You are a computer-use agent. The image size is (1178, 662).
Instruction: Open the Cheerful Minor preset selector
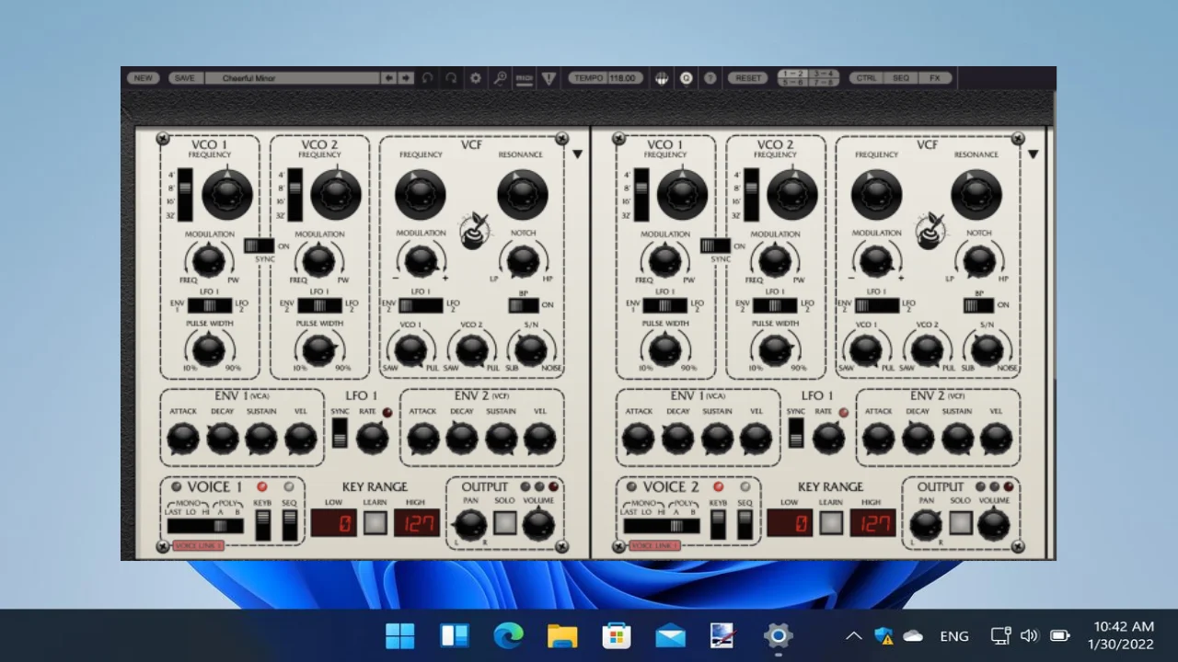click(293, 78)
